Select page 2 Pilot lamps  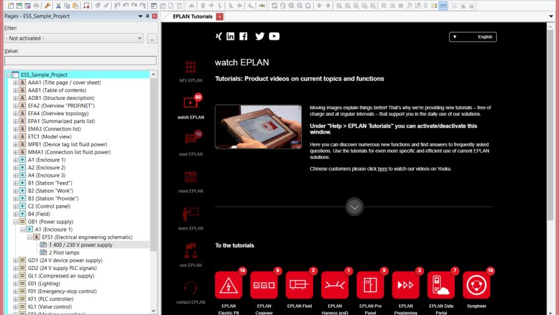pyautogui.click(x=64, y=253)
